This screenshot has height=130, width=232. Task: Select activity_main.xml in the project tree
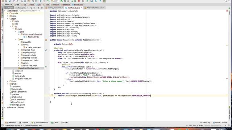click(x=33, y=47)
